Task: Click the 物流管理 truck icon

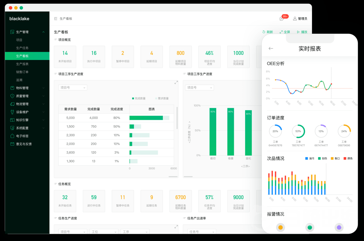Action: coord(12,104)
